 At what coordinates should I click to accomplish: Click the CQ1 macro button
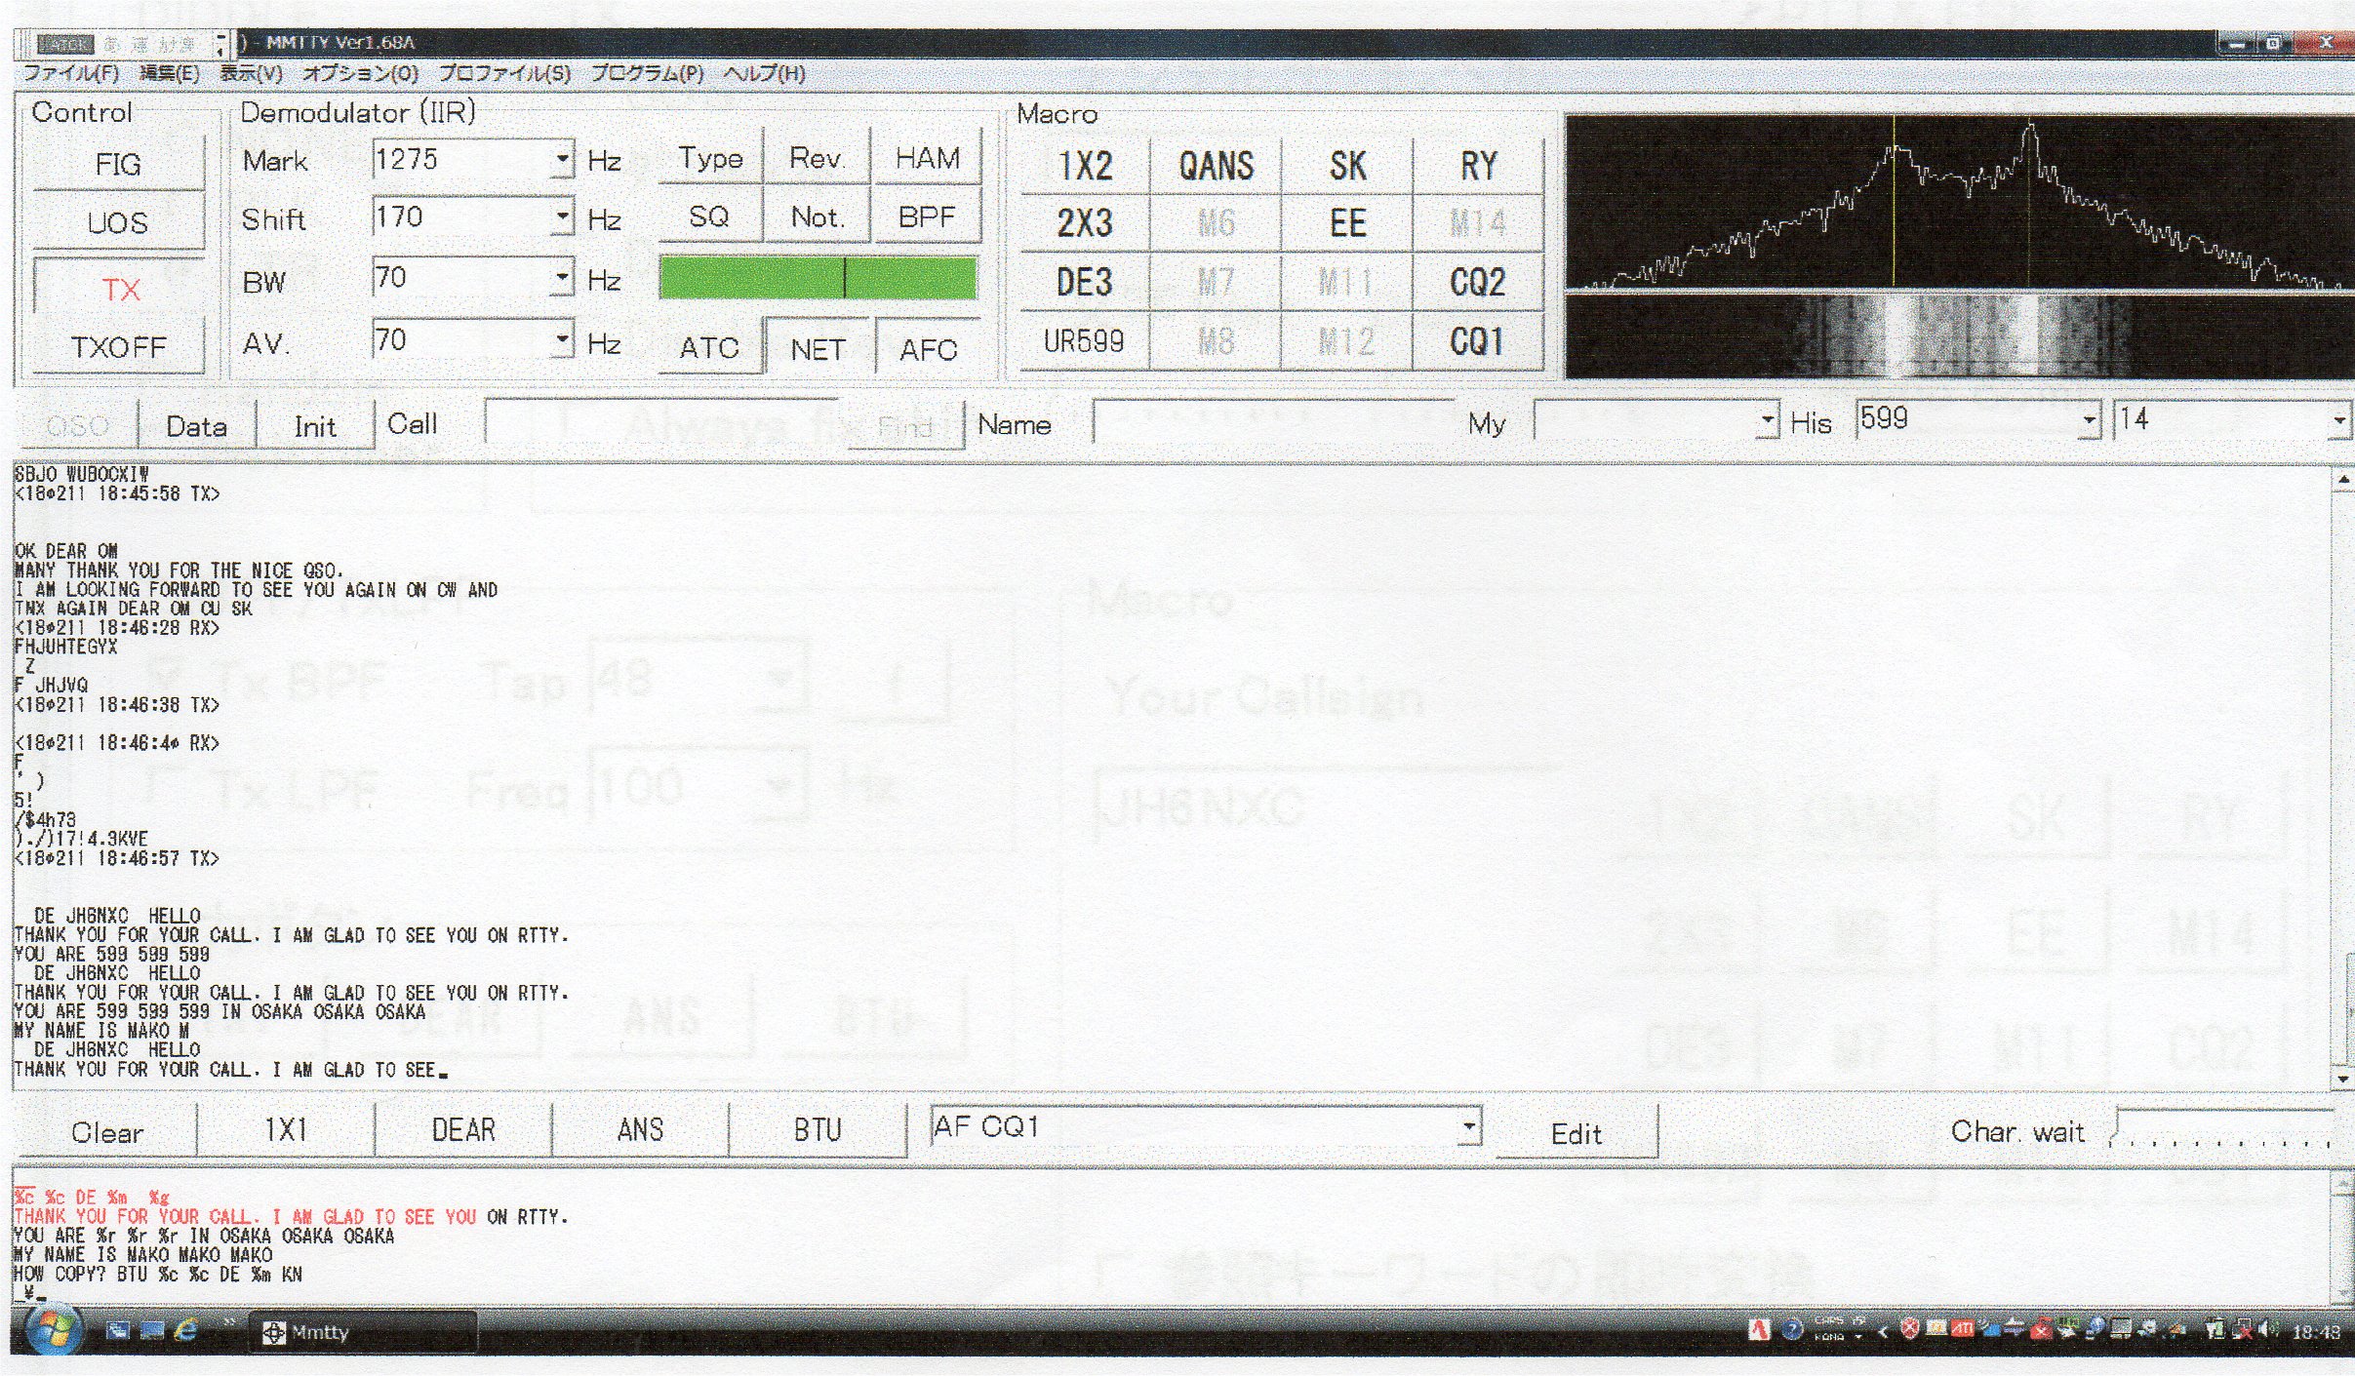[1477, 341]
